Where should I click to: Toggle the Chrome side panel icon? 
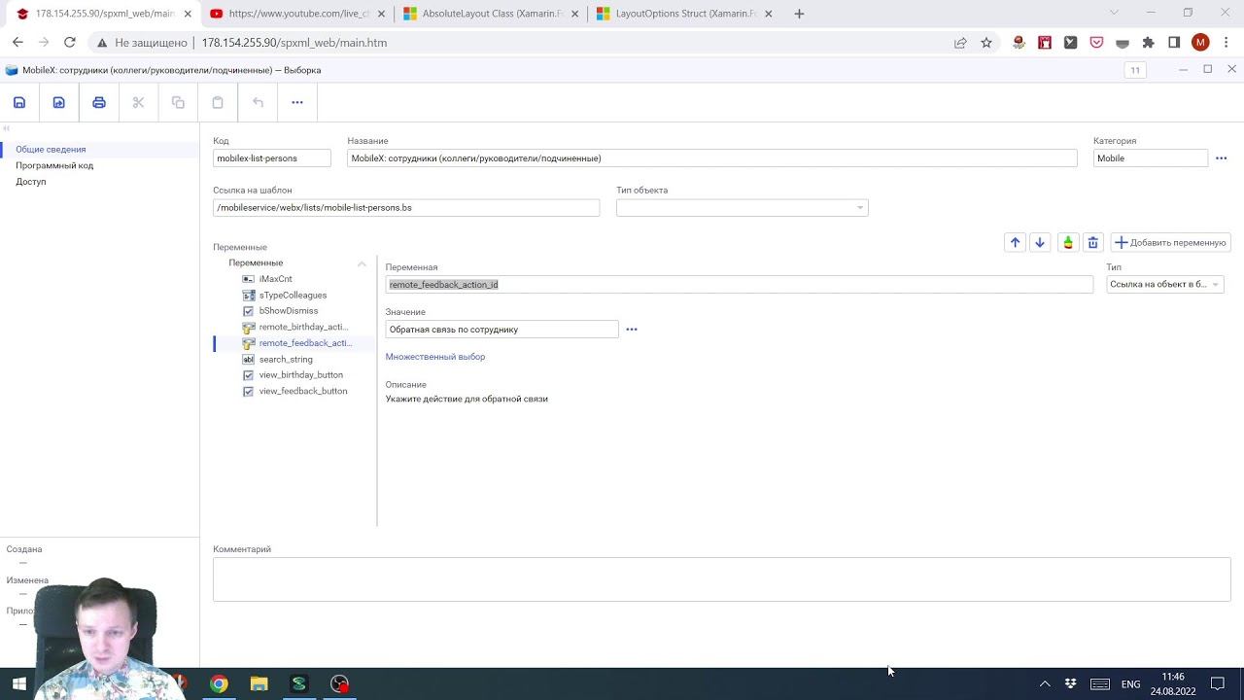(1174, 43)
